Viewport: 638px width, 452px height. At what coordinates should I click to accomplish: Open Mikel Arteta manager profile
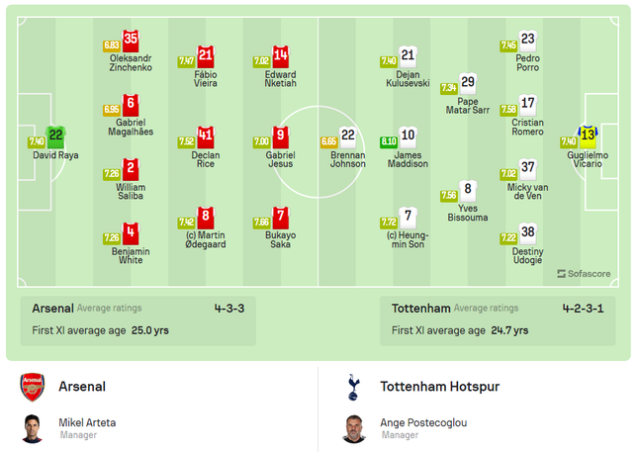87,422
